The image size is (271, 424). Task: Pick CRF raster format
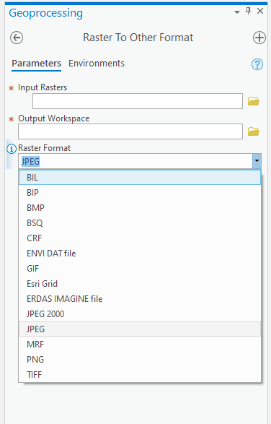[x=140, y=238]
